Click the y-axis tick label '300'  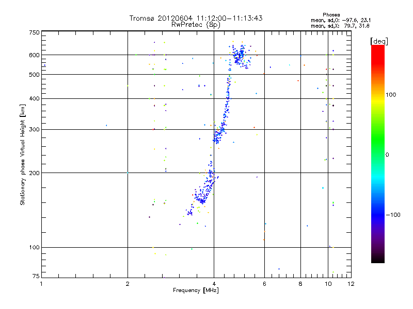[x=34, y=130]
